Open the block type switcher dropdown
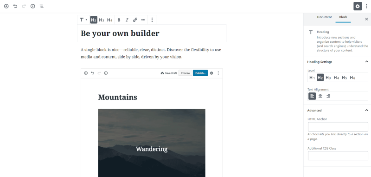Image resolution: width=371 pixels, height=177 pixels. [83, 20]
